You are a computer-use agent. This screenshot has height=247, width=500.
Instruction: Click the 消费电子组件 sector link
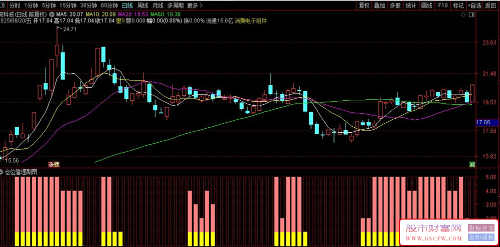pos(250,21)
